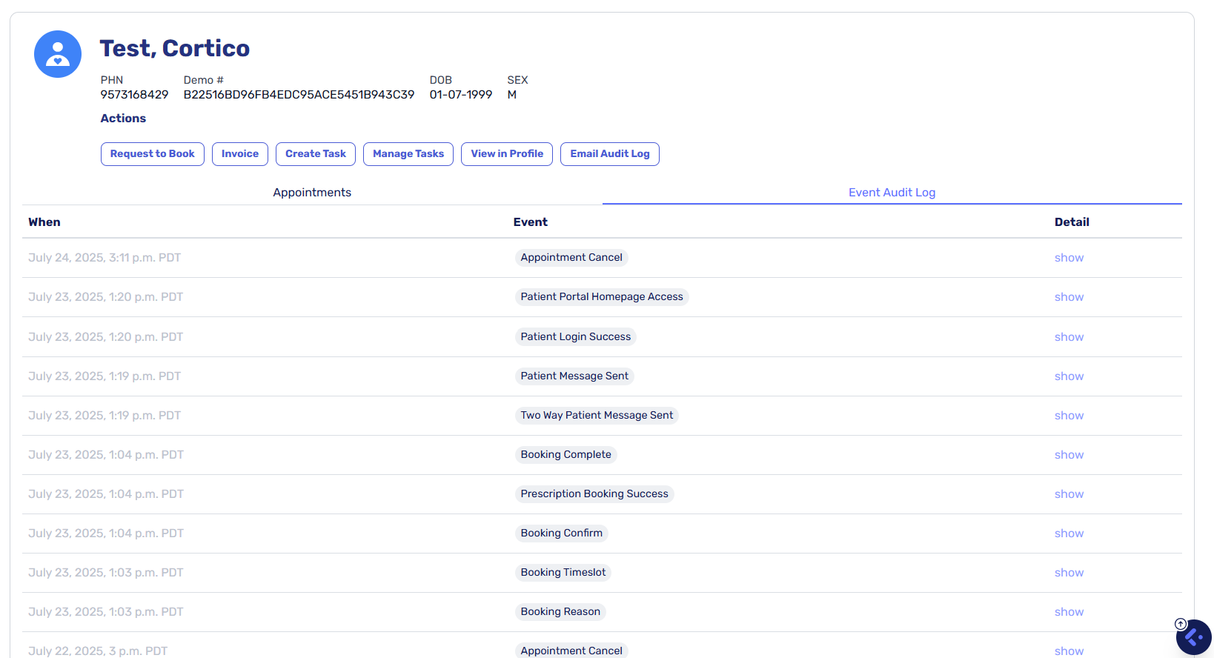
Task: Select the Event Audit Log tab
Action: click(892, 193)
